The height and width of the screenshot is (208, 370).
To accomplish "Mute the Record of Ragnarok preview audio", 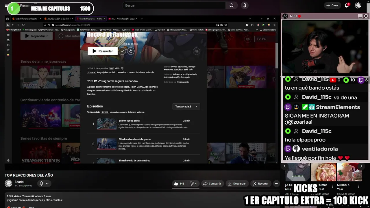I will point(196,51).
